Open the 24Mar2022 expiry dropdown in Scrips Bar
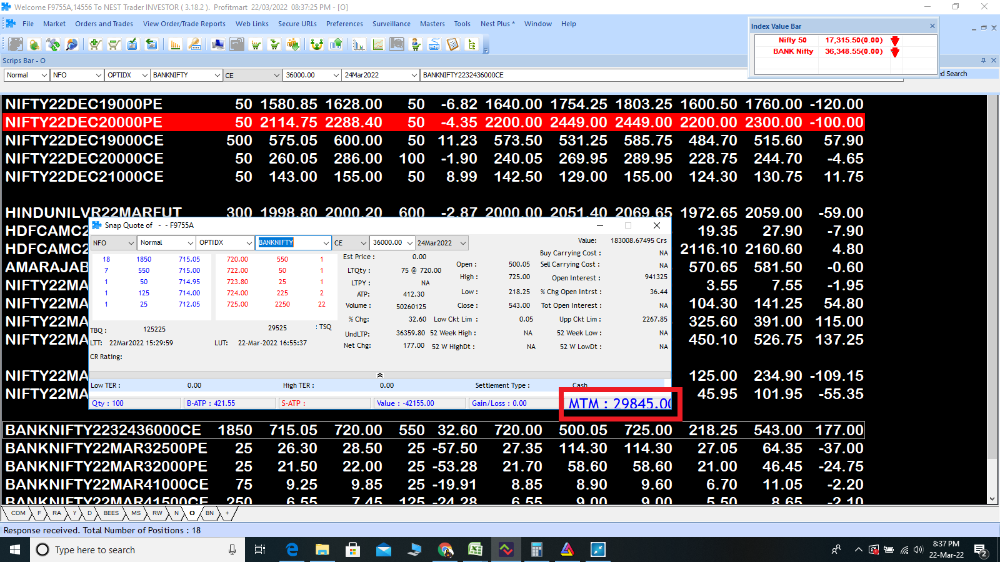This screenshot has height=562, width=1000. pos(414,75)
